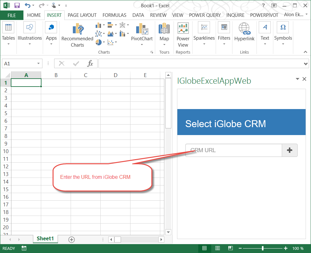
Task: Insert a bar chart
Action: tap(110, 25)
